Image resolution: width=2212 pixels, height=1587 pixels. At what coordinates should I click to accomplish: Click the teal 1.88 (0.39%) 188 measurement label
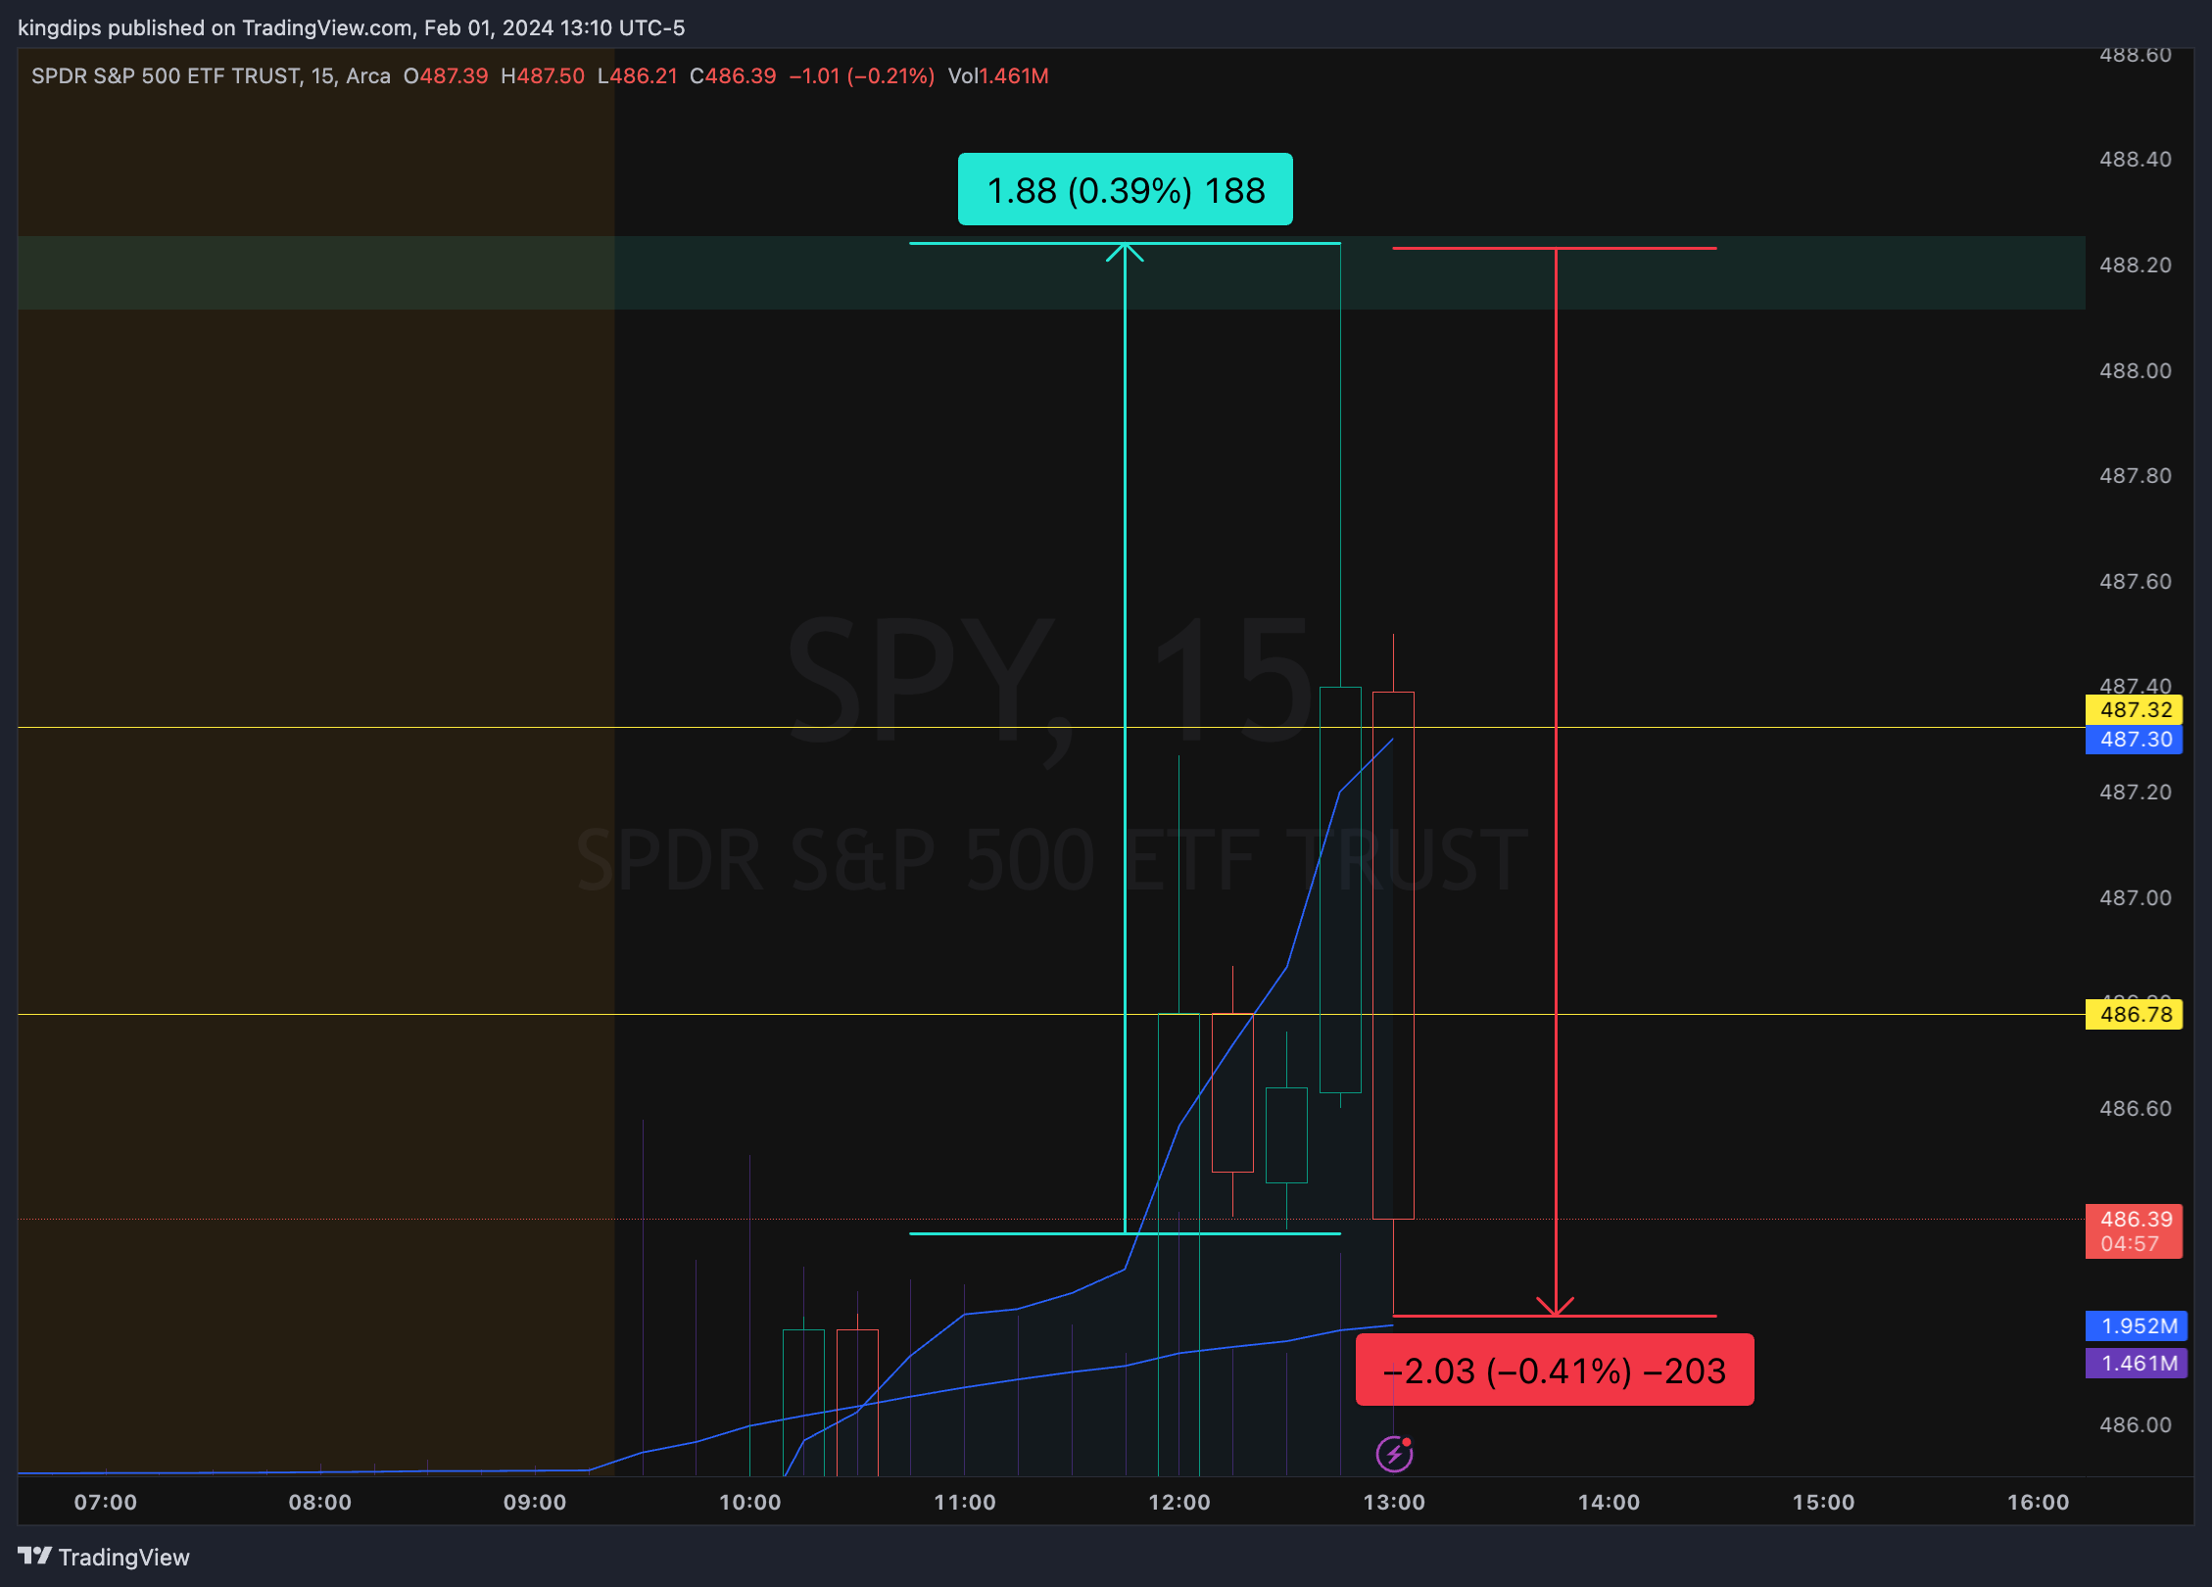[1126, 189]
